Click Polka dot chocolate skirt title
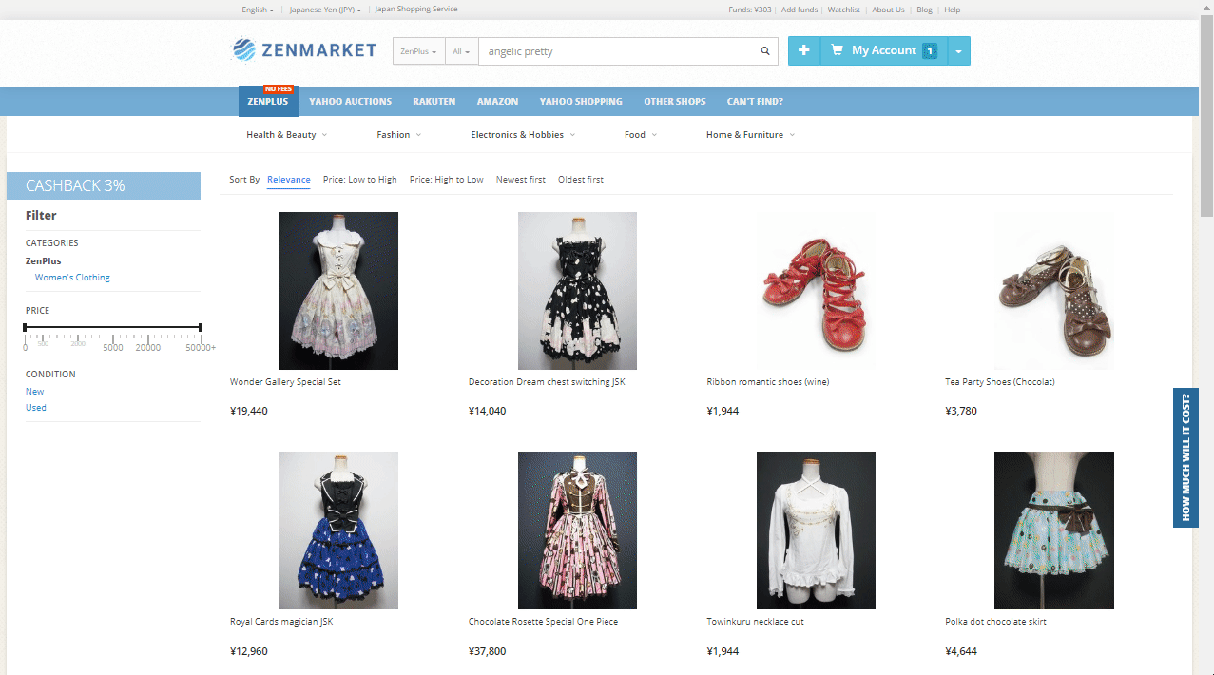The height and width of the screenshot is (675, 1214). point(995,622)
